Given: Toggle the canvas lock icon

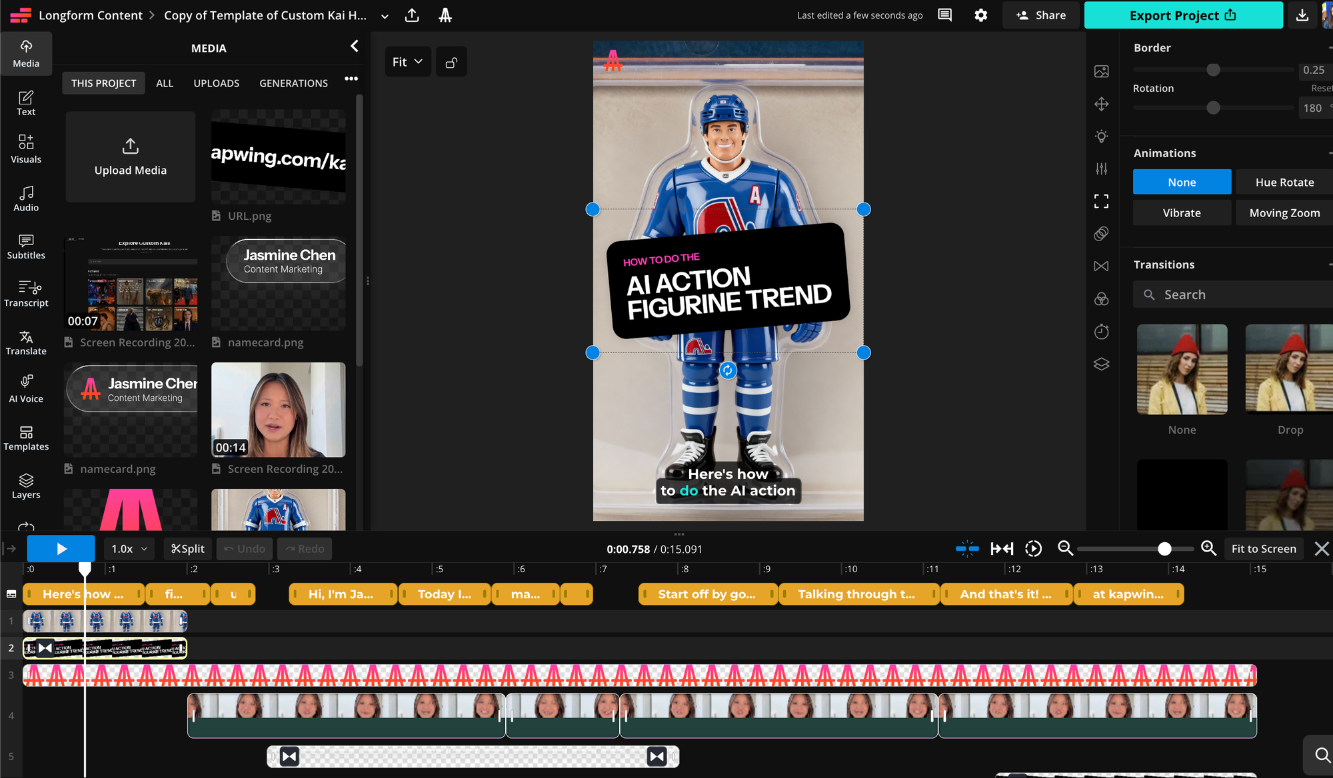Looking at the screenshot, I should [451, 62].
